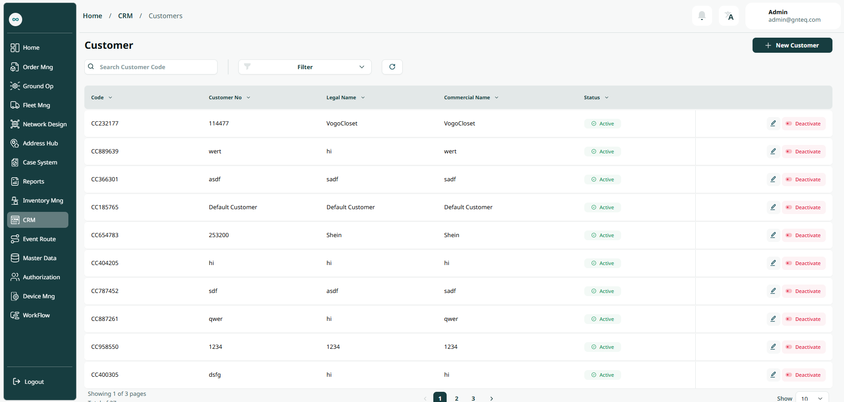
Task: Click the language translate icon
Action: 729,16
